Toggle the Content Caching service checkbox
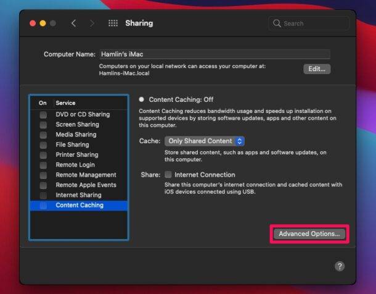The image size is (376, 294). pos(43,205)
